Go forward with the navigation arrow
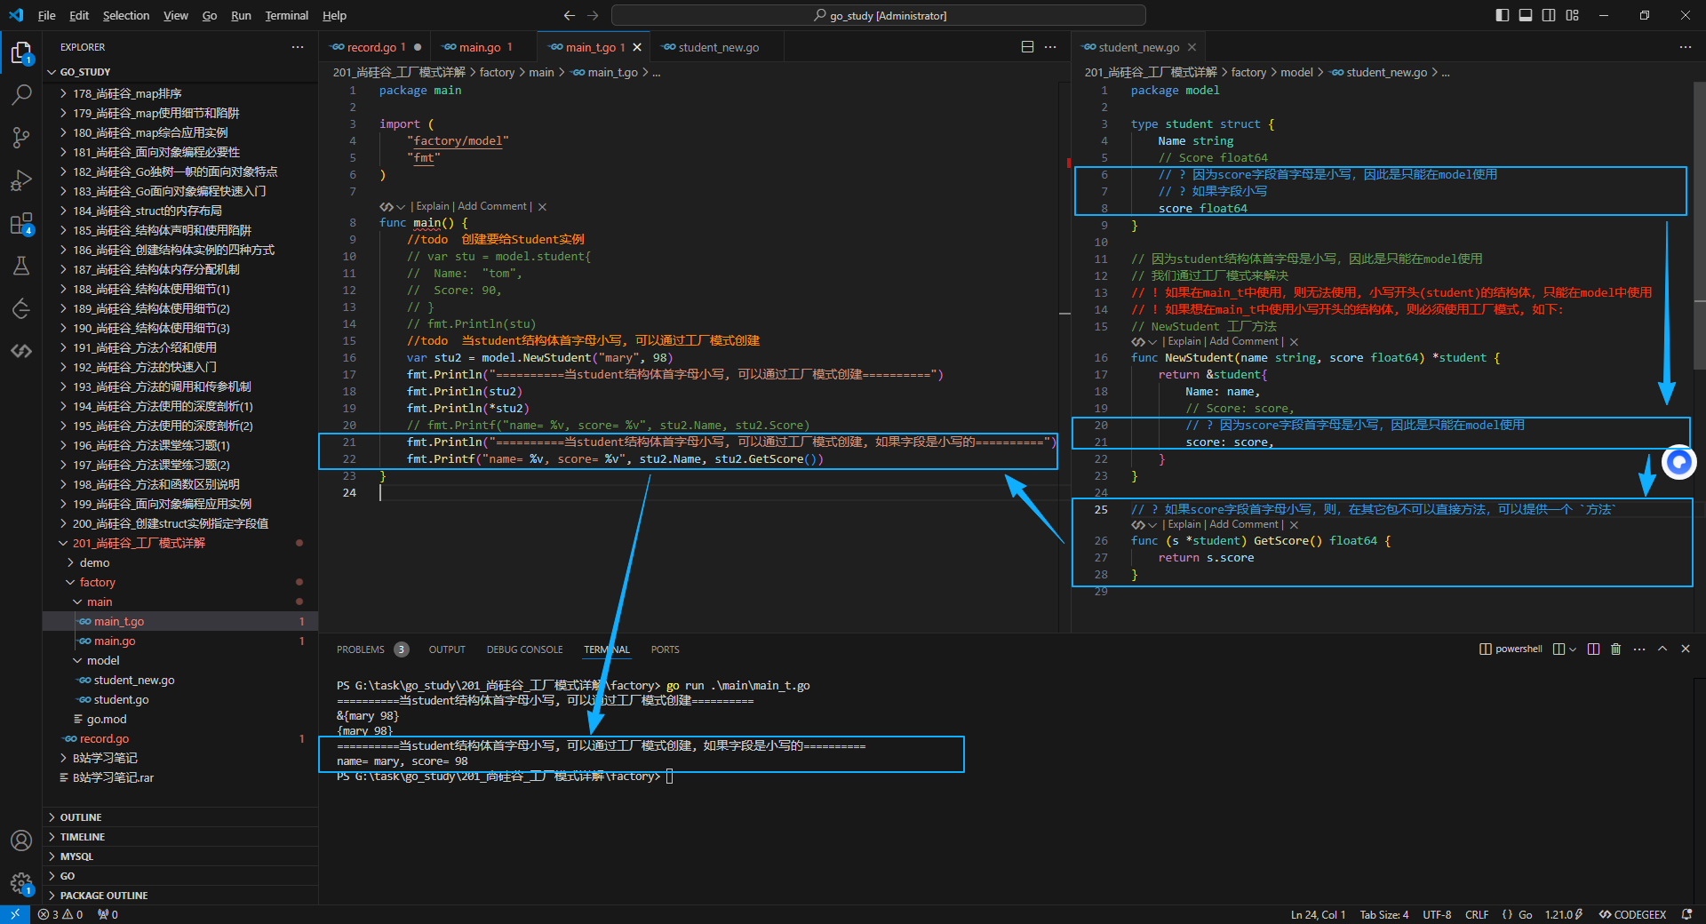The width and height of the screenshot is (1706, 924). tap(593, 15)
